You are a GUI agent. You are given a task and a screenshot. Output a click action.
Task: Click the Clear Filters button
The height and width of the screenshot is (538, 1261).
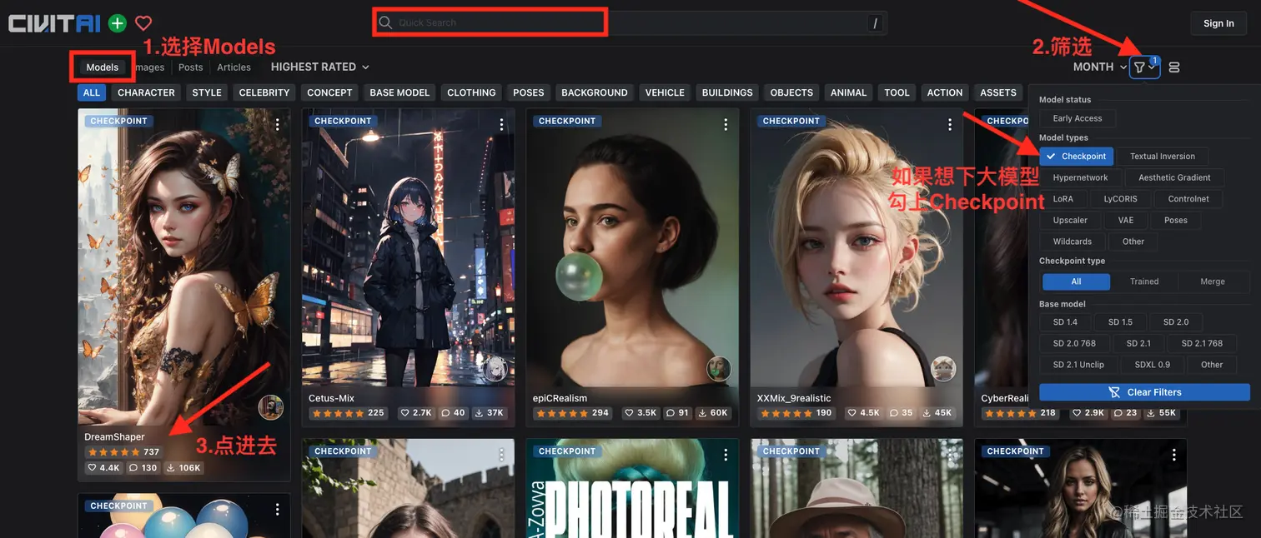(1144, 392)
